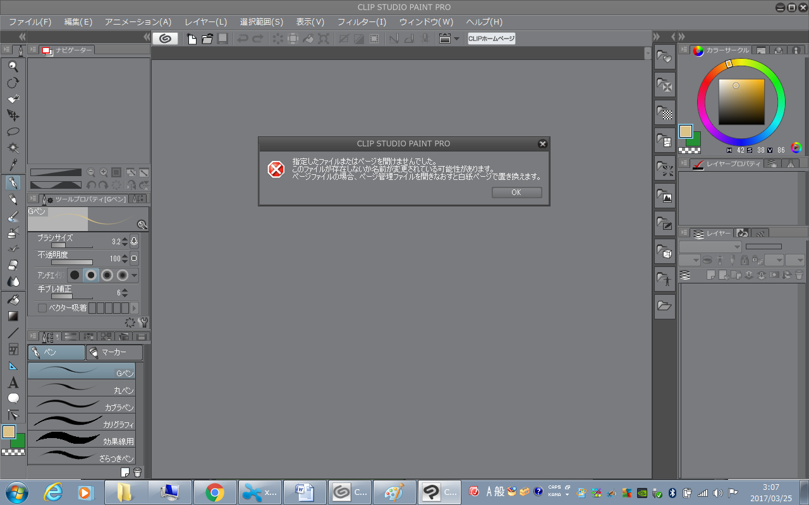Click OK in the error dialog
809x505 pixels.
(x=516, y=193)
